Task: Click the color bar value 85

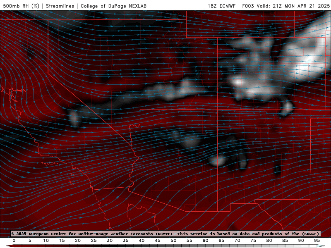Action: (x=285, y=241)
